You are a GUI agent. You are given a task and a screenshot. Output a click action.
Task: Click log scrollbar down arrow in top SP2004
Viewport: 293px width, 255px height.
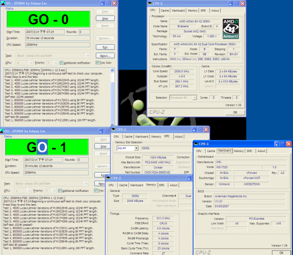(112, 124)
